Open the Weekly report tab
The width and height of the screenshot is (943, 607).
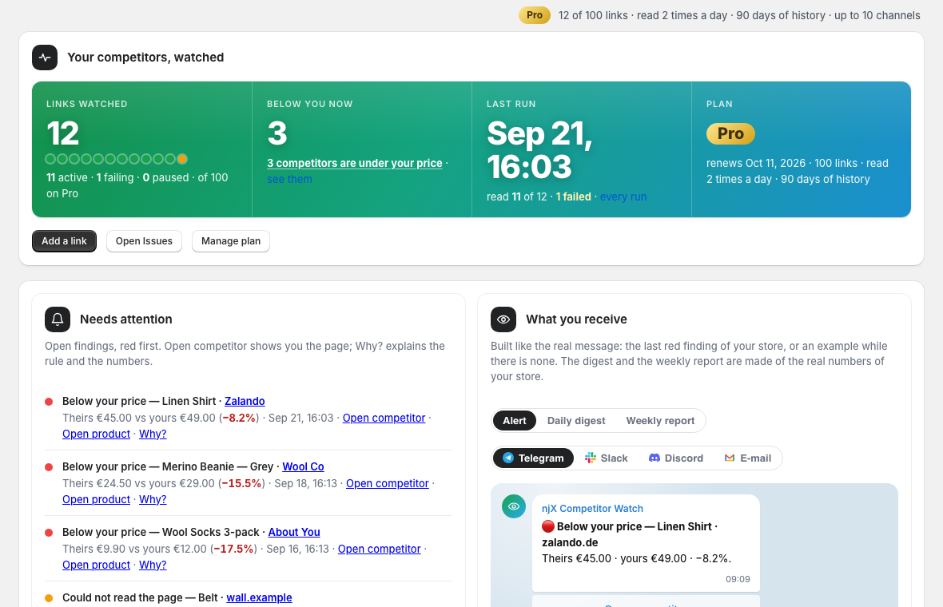pyautogui.click(x=660, y=421)
